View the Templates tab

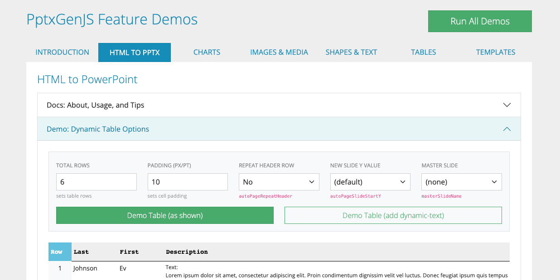point(495,52)
